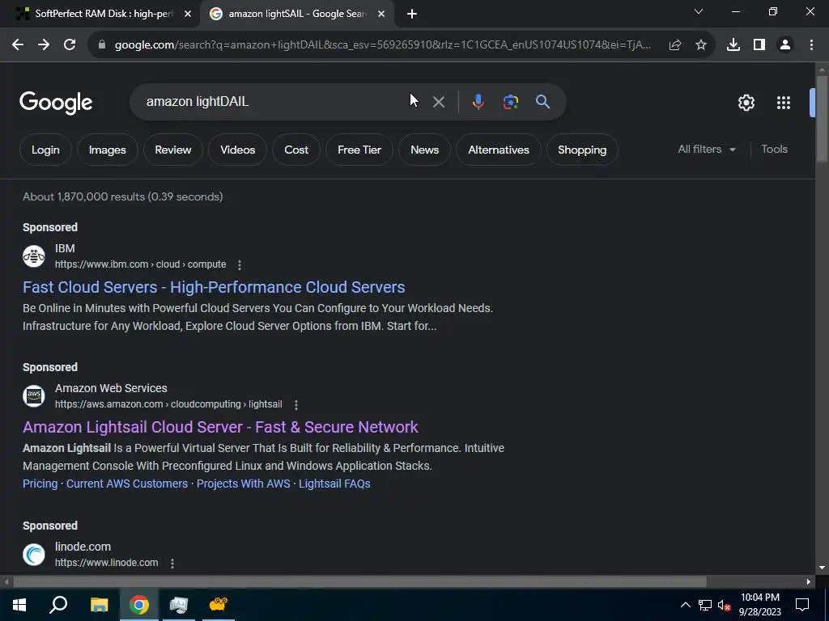The image size is (829, 621).
Task: Open File Explorer from taskbar
Action: (x=99, y=605)
